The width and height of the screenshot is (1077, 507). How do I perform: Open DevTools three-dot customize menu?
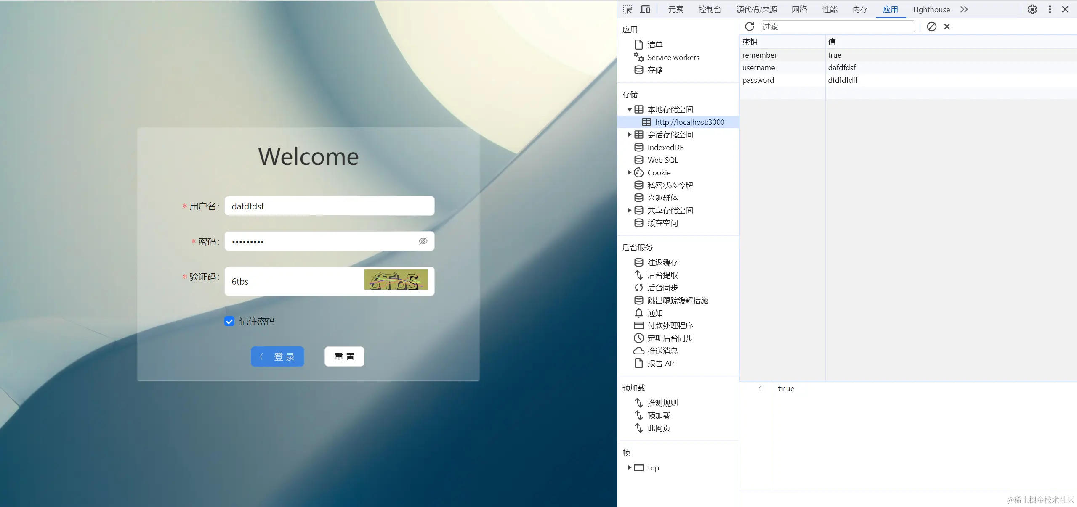click(1050, 9)
